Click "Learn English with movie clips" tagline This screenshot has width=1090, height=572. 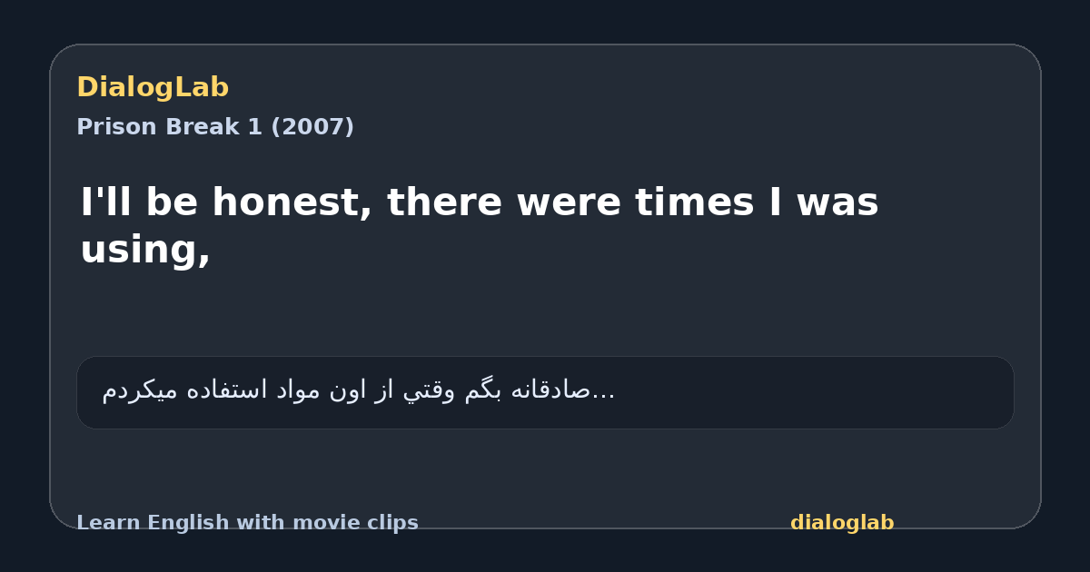click(x=247, y=523)
